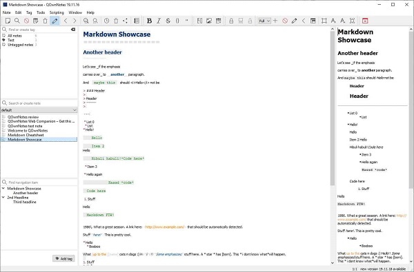Click new version available notice
Viewport: 414px width, 272px height.
click(383, 269)
